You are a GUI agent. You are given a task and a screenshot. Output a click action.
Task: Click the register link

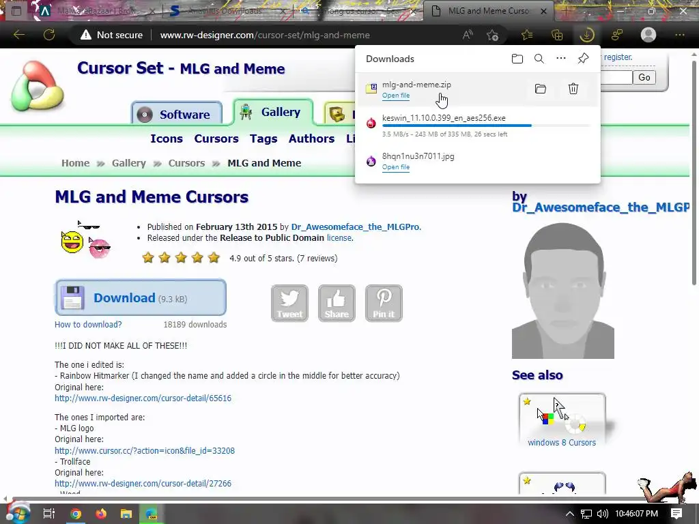(x=618, y=57)
